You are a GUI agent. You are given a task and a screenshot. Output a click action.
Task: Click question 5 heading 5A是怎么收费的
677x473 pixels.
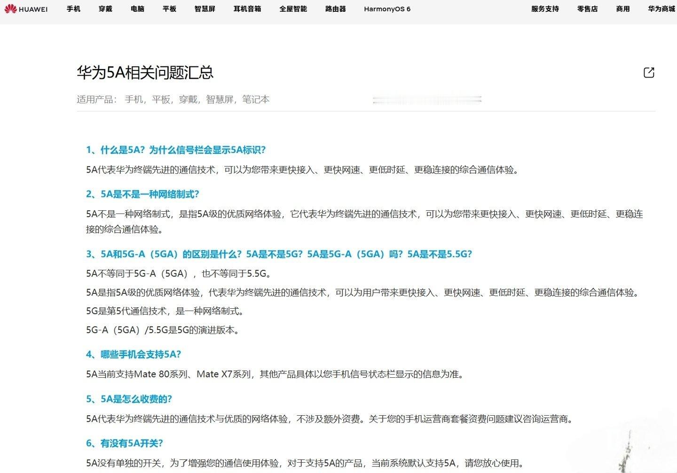(x=129, y=399)
